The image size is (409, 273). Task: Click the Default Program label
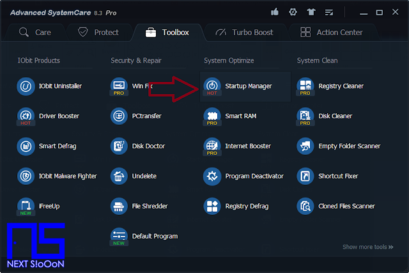click(x=155, y=237)
